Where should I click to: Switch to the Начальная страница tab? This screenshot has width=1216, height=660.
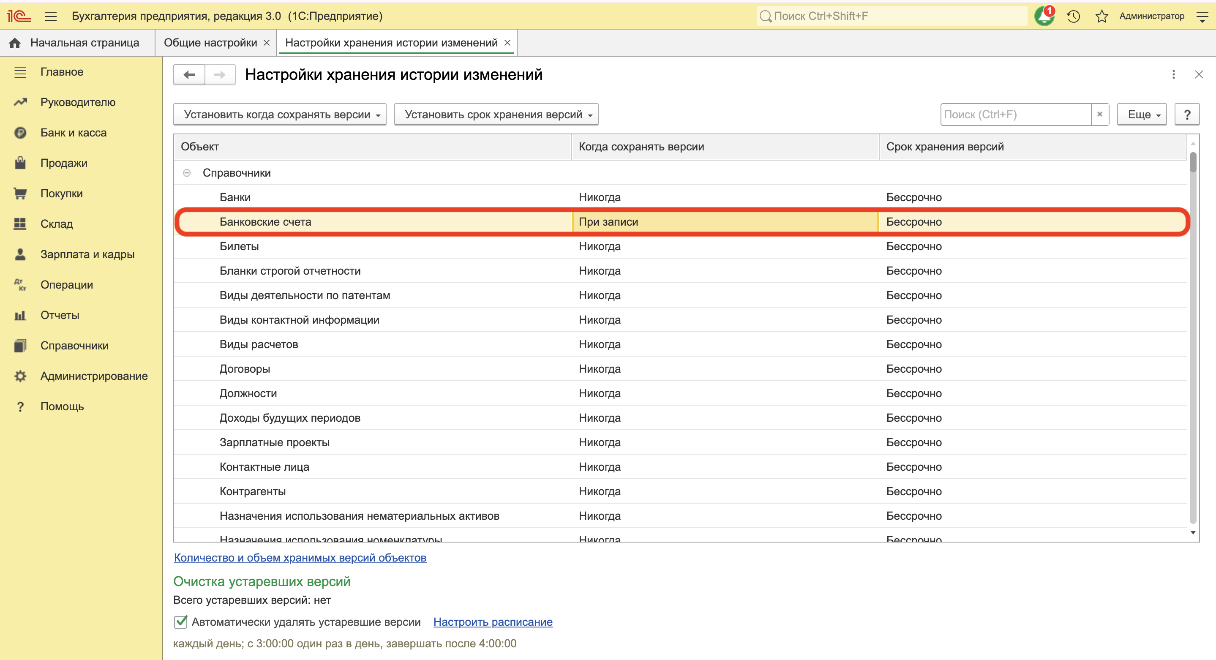coord(84,43)
